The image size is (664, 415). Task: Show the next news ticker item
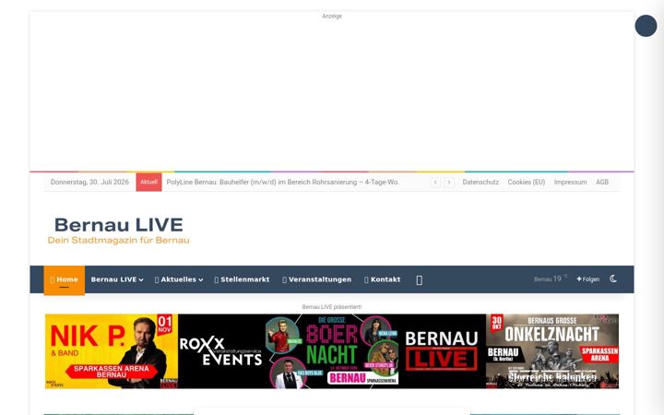point(449,183)
